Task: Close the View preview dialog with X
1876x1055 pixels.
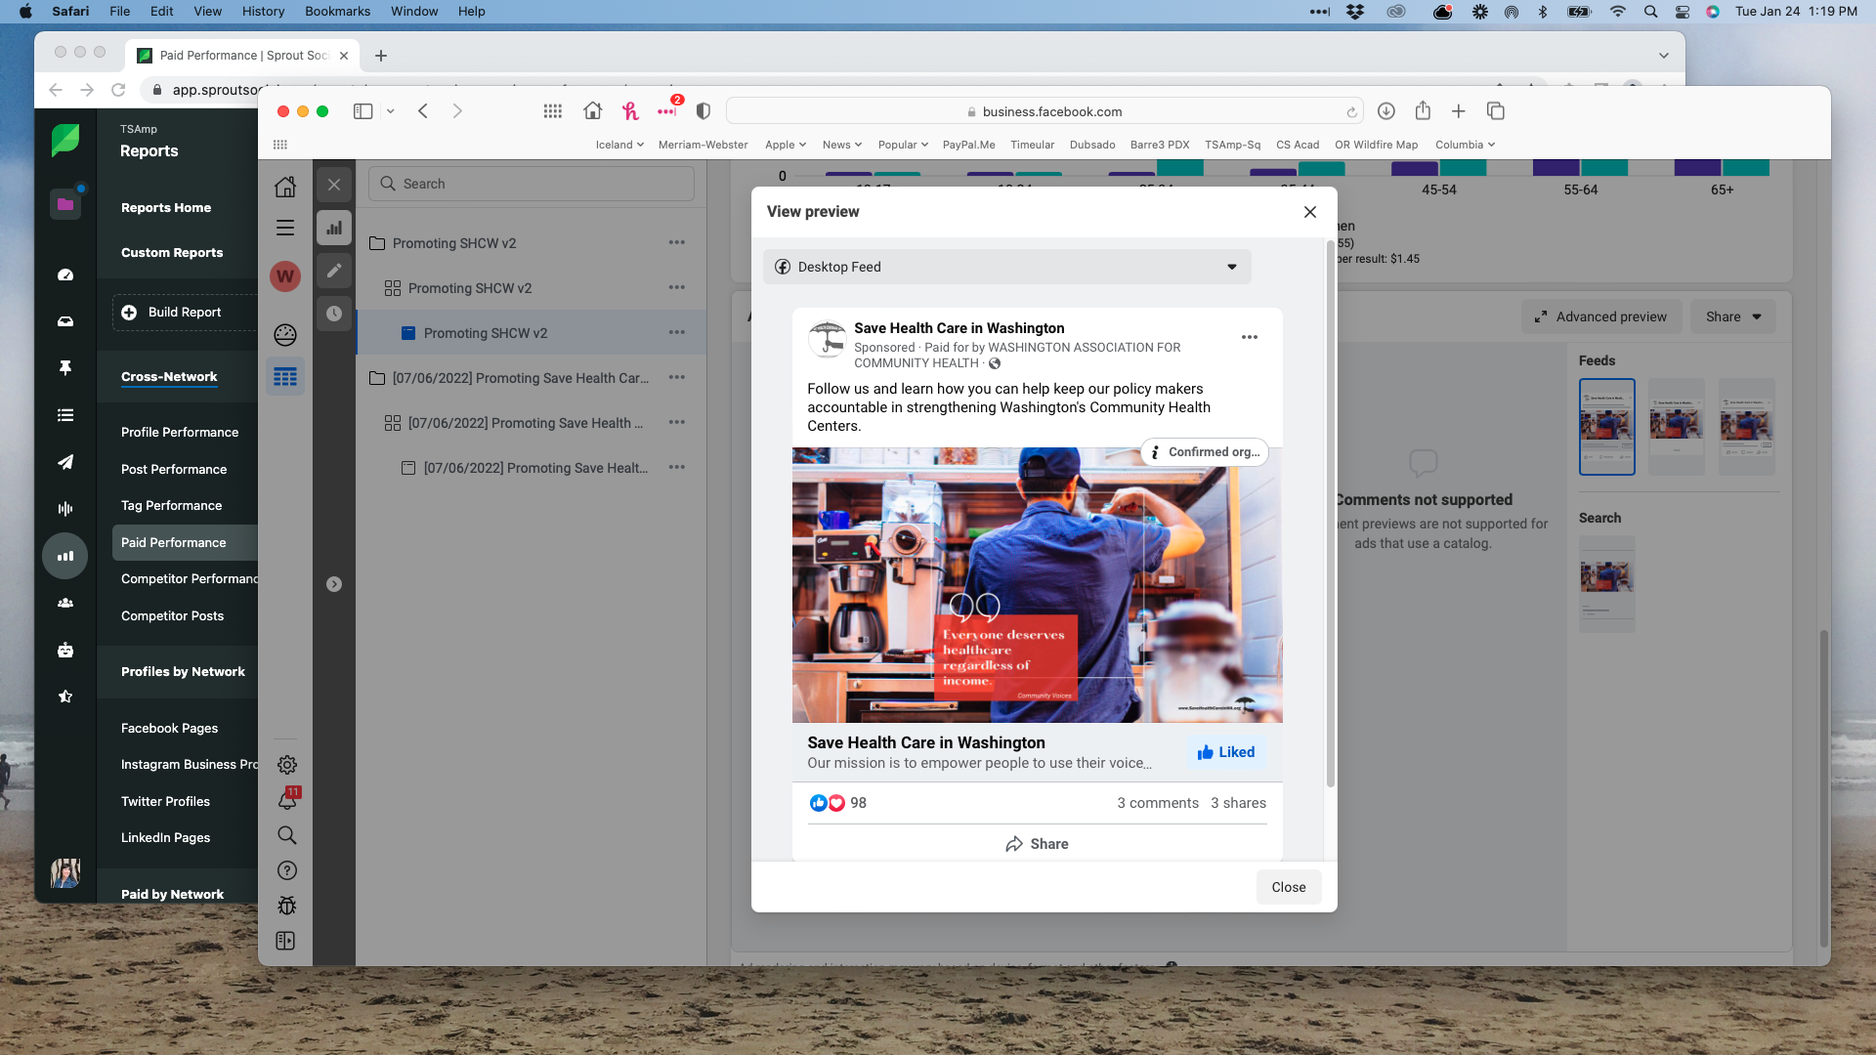Action: coord(1310,212)
